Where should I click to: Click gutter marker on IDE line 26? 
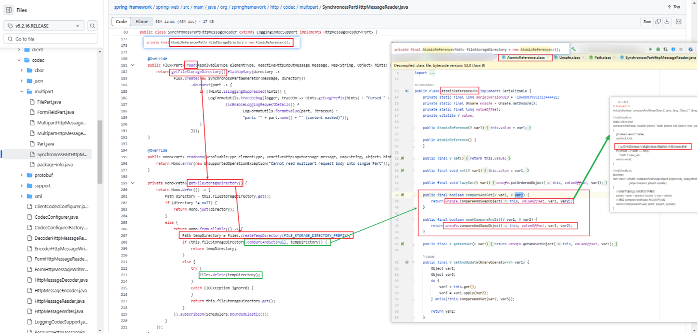(x=402, y=158)
